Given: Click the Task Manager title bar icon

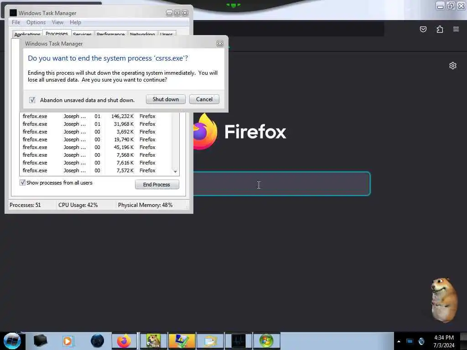Looking at the screenshot, I should pyautogui.click(x=13, y=13).
